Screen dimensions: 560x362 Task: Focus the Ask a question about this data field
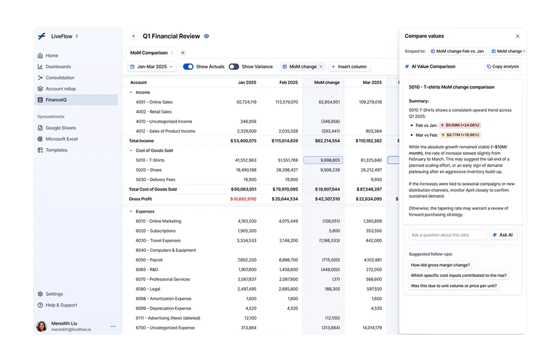(x=447, y=235)
